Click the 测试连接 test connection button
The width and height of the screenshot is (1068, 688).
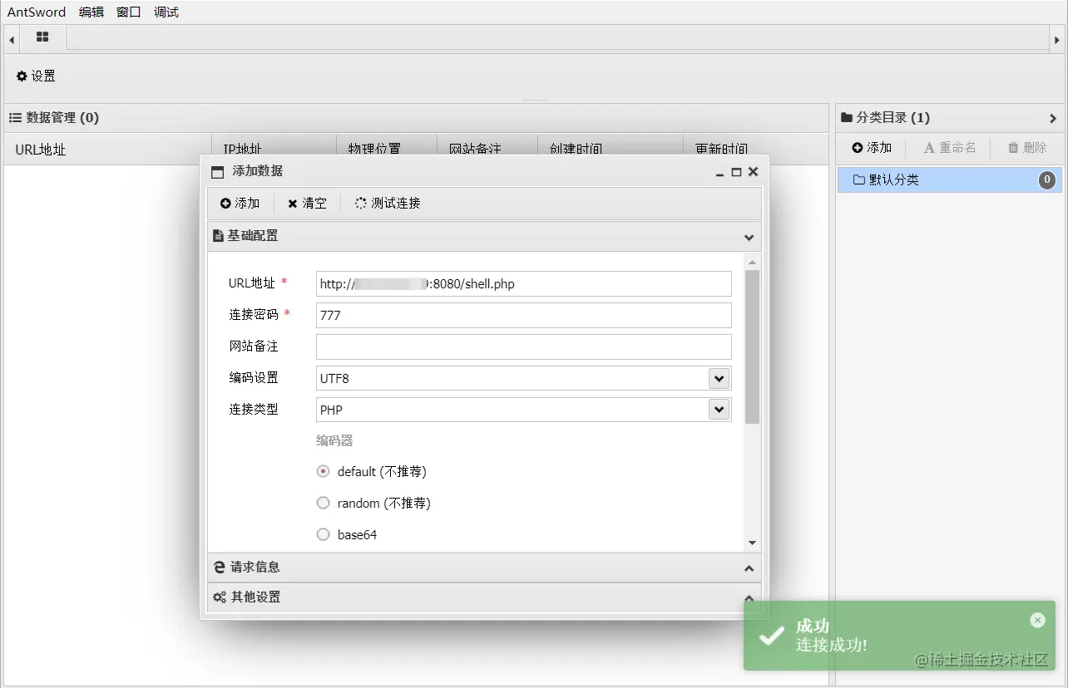click(x=388, y=204)
